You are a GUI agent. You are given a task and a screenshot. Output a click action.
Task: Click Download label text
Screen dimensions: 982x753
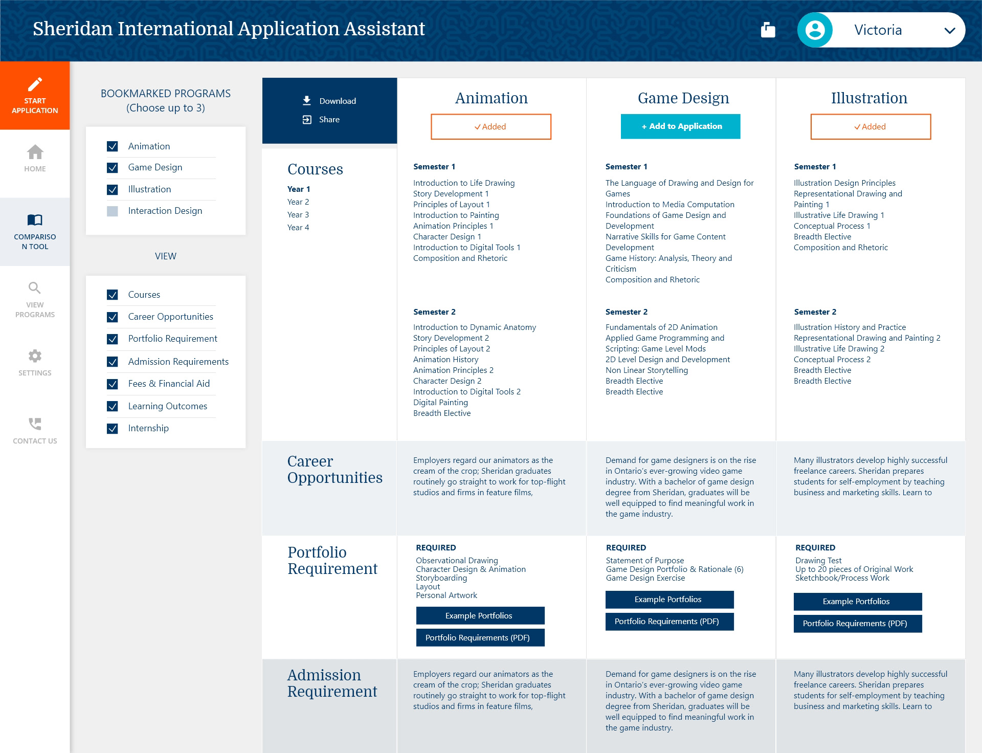coord(338,101)
